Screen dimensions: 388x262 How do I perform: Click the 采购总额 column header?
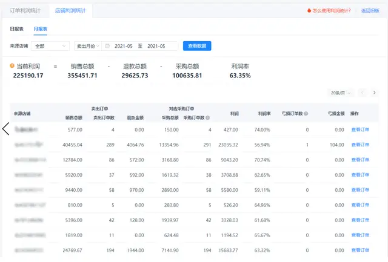tap(170, 118)
